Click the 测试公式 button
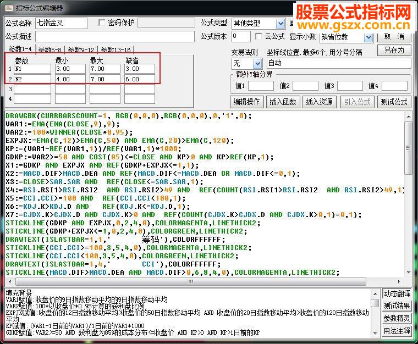The image size is (418, 344). (394, 102)
